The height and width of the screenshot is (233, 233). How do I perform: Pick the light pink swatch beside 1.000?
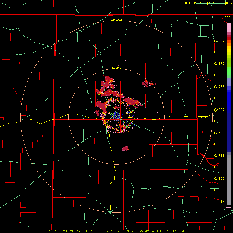(229, 28)
